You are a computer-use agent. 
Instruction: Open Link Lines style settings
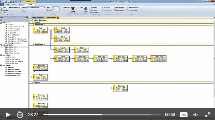coord(5,10)
